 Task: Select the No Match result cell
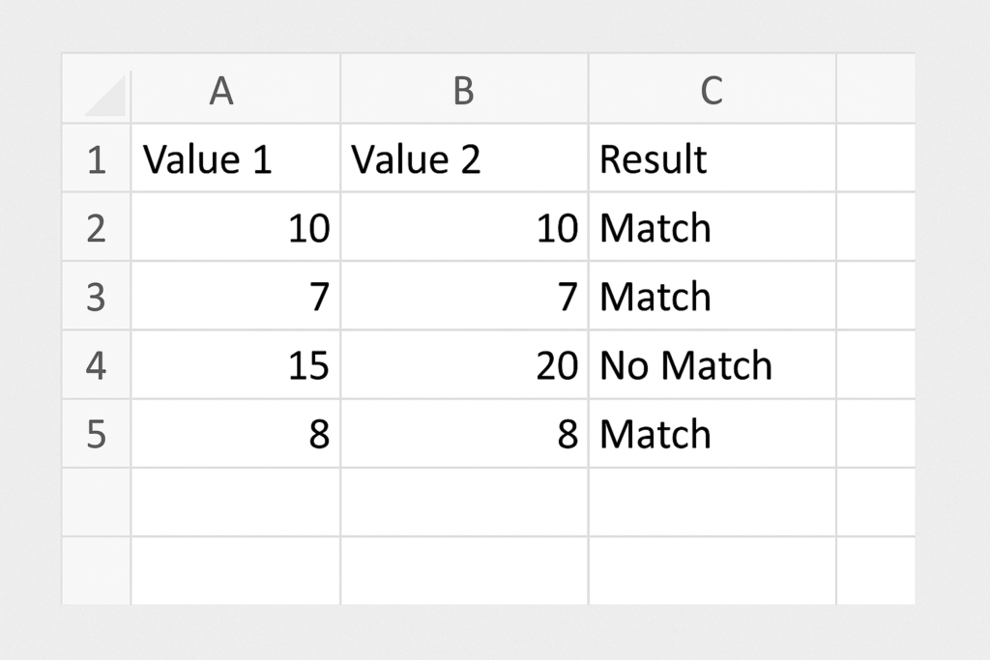click(x=713, y=364)
